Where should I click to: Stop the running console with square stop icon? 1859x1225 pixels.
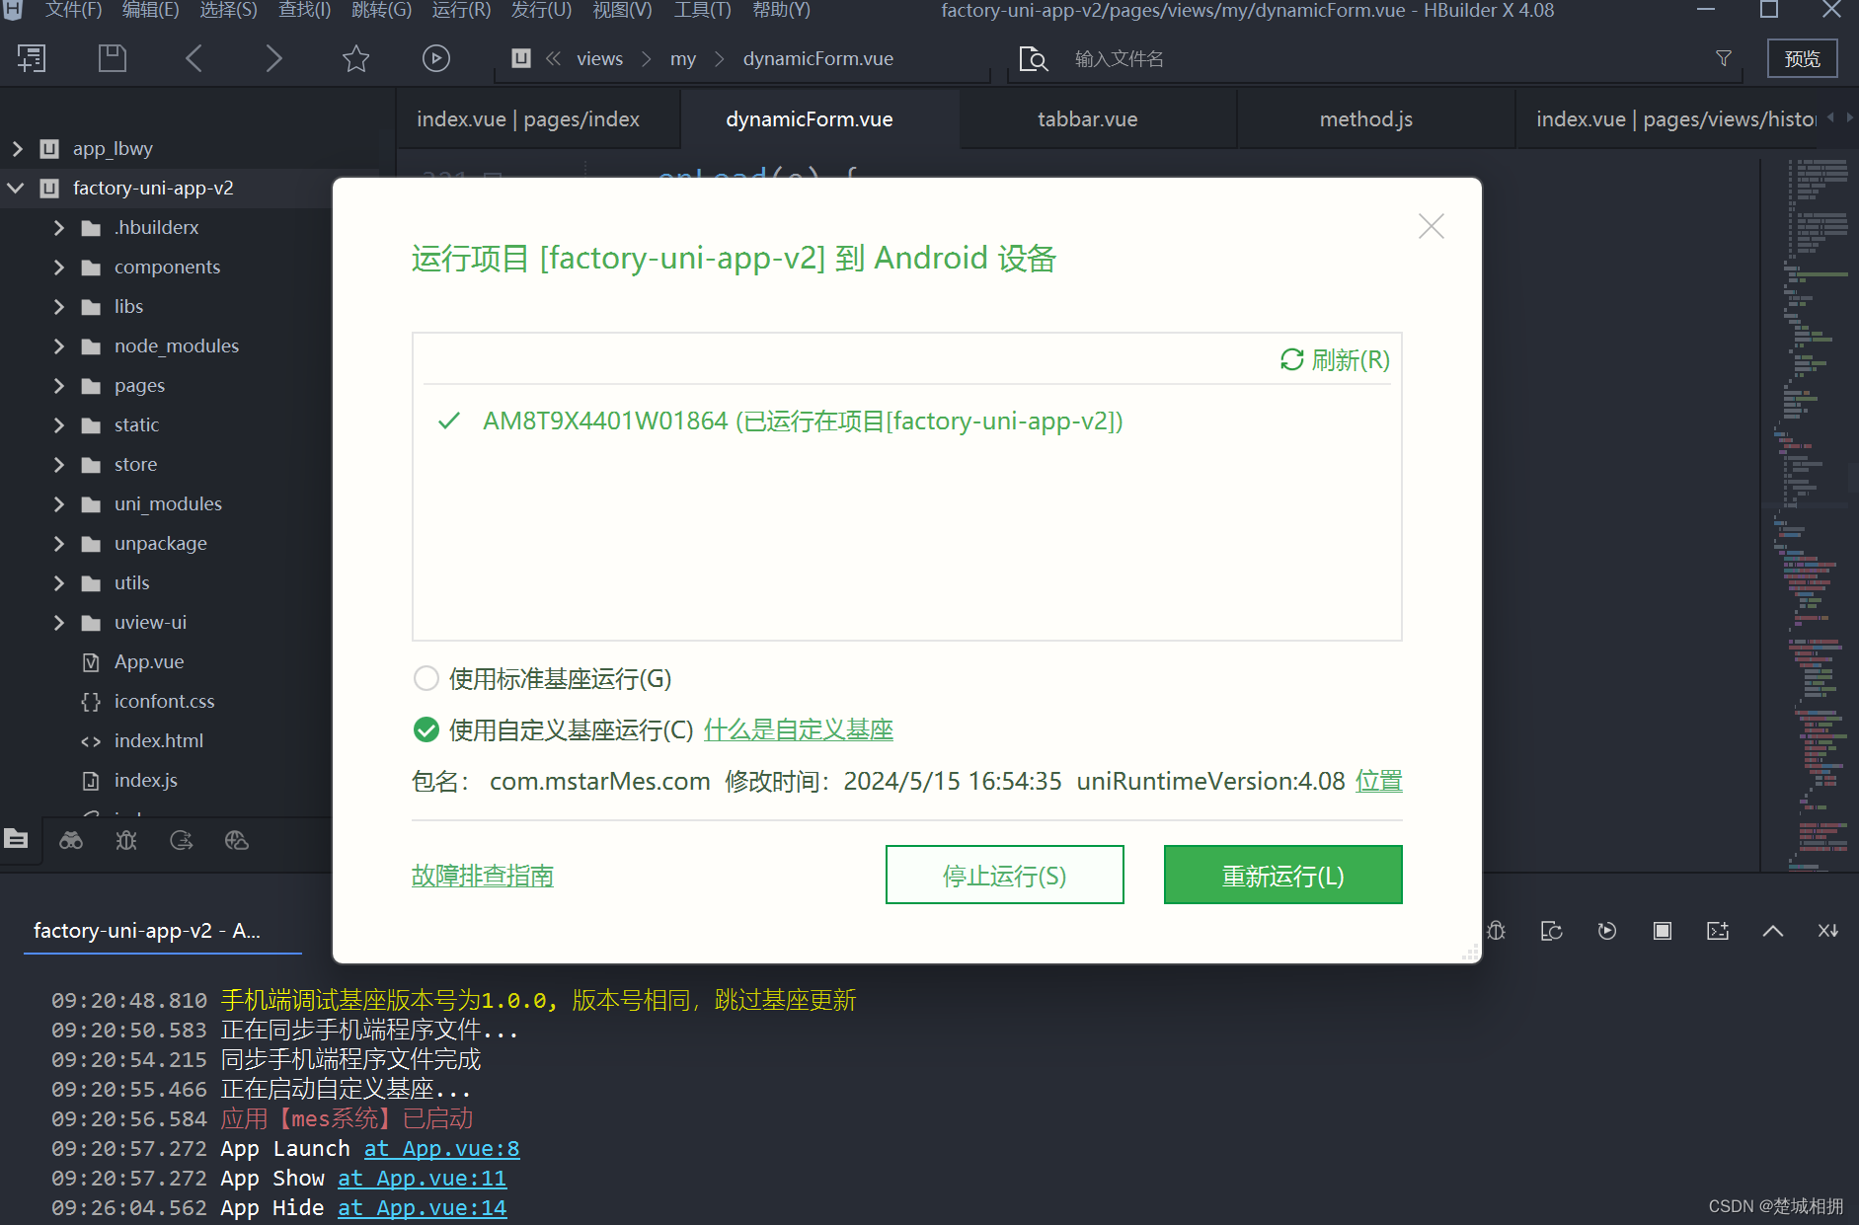coord(1663,930)
